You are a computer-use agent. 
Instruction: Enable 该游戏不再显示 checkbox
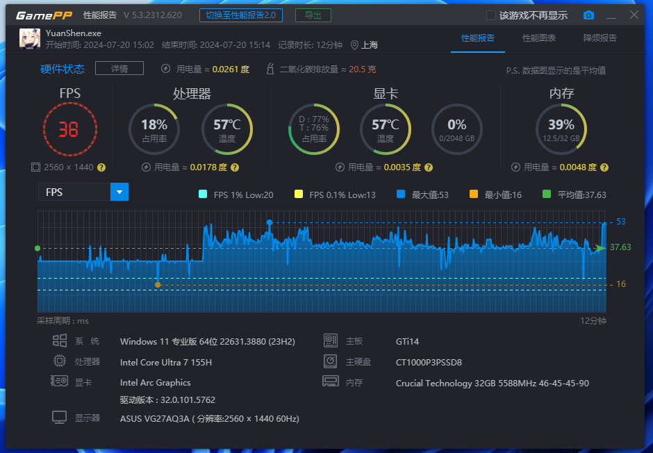click(x=491, y=15)
